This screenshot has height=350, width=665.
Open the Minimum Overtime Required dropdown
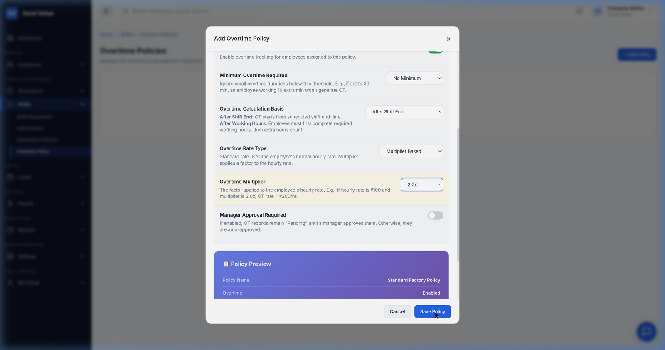(x=415, y=78)
